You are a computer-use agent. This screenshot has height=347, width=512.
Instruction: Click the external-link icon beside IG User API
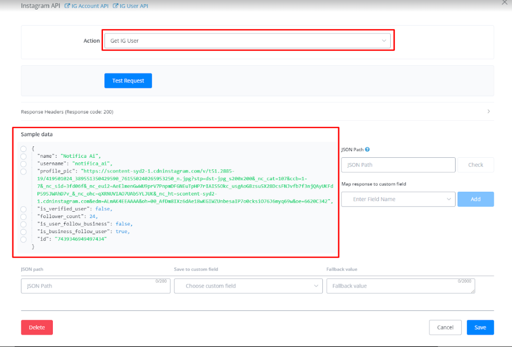pos(116,6)
